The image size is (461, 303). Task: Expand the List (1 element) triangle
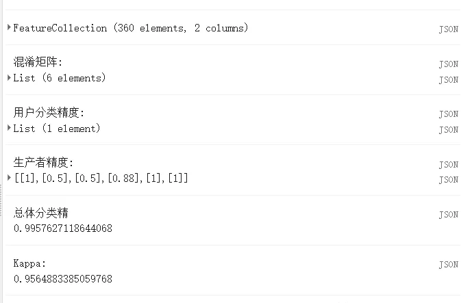click(9, 128)
